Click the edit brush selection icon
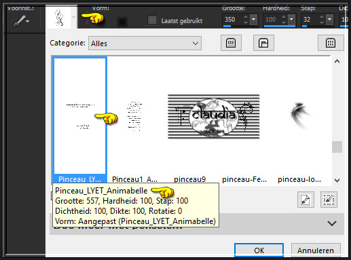The image size is (351, 260). tap(329, 200)
